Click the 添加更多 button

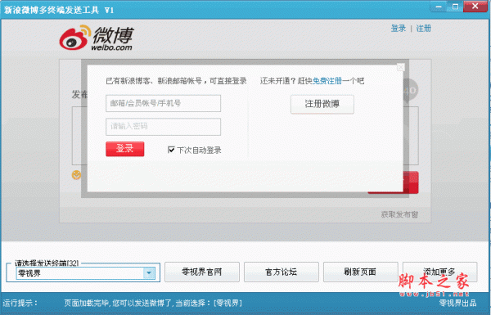439,272
